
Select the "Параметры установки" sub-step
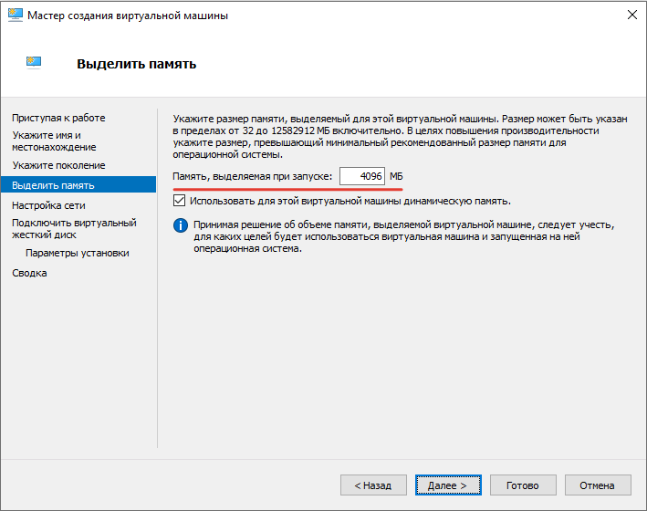[77, 253]
